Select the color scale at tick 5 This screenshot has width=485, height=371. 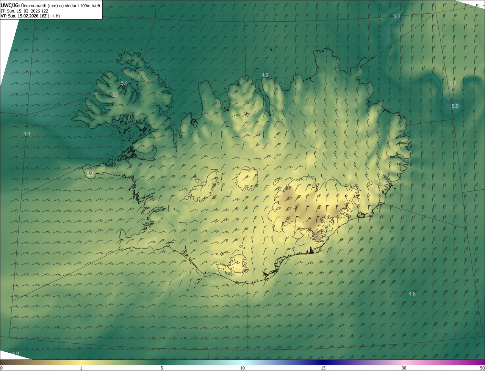pyautogui.click(x=162, y=368)
